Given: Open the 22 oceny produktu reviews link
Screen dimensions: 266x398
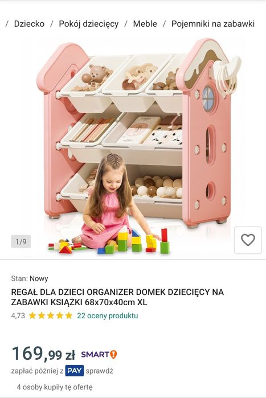Looking at the screenshot, I should click(x=108, y=315).
